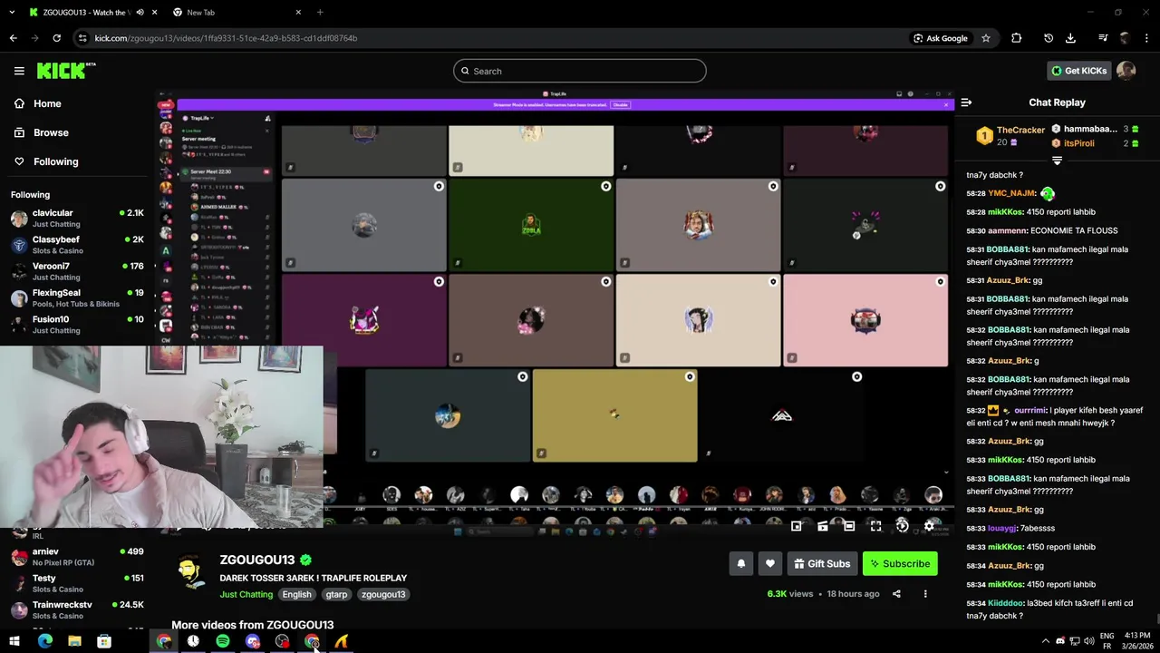Viewport: 1160px width, 653px height.
Task: Click the Gift Subs button
Action: point(822,564)
